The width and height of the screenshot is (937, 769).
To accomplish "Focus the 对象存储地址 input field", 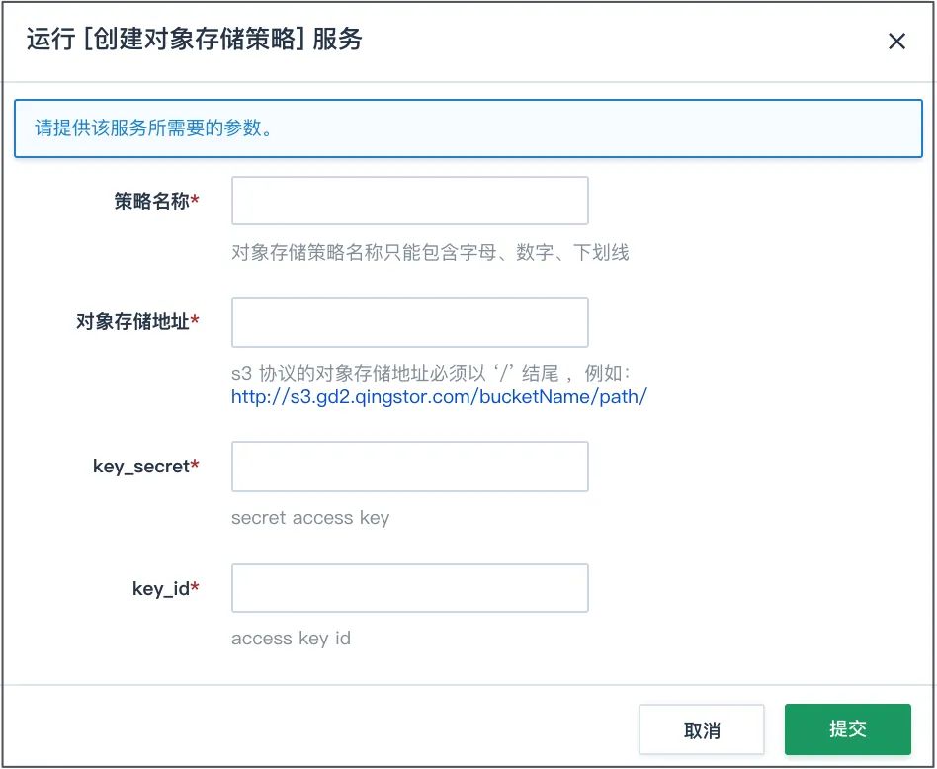I will coord(410,322).
